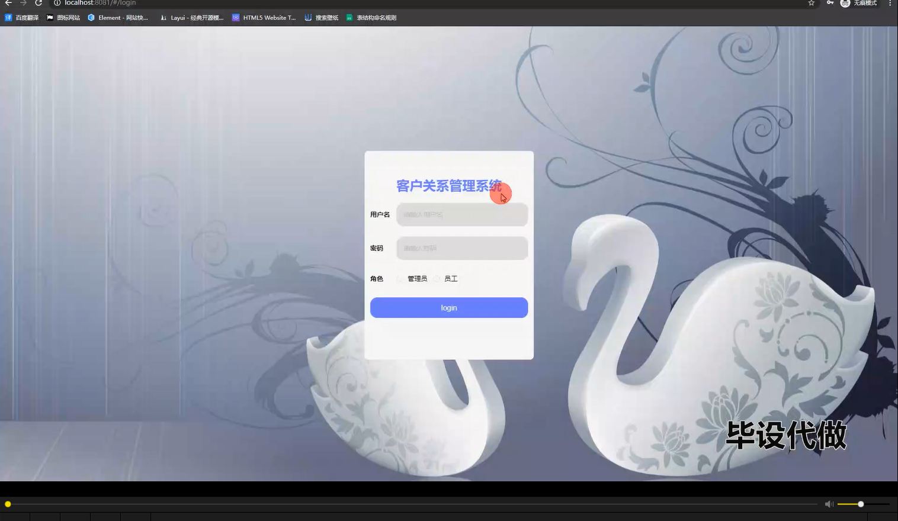Open the browser three-dot menu

pos(891,4)
